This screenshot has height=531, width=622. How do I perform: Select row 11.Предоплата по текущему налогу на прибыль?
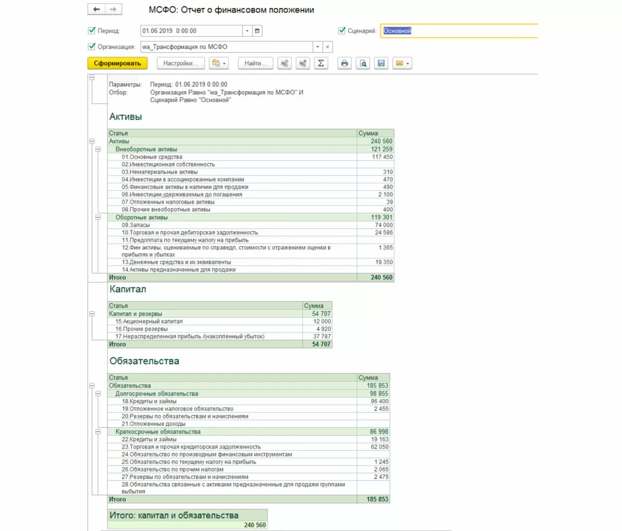[251, 240]
